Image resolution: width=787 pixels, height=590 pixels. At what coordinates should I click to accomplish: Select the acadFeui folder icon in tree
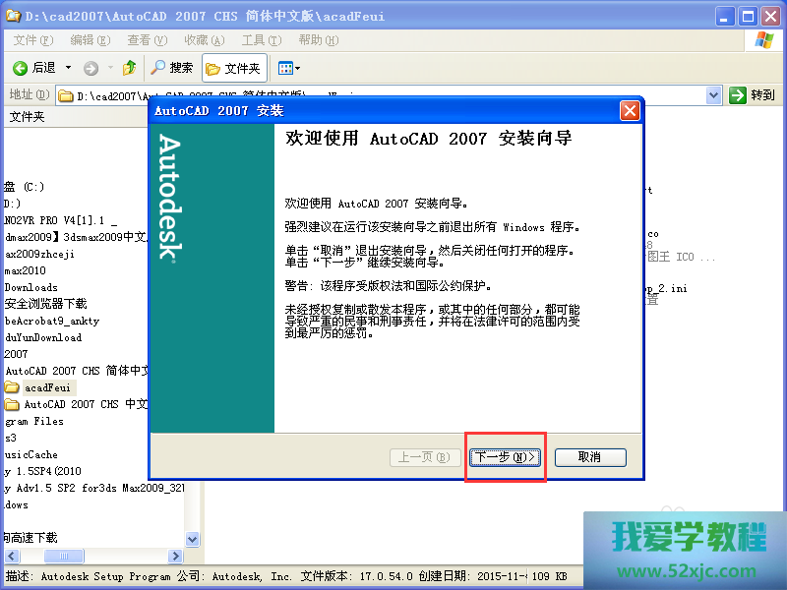click(12, 387)
